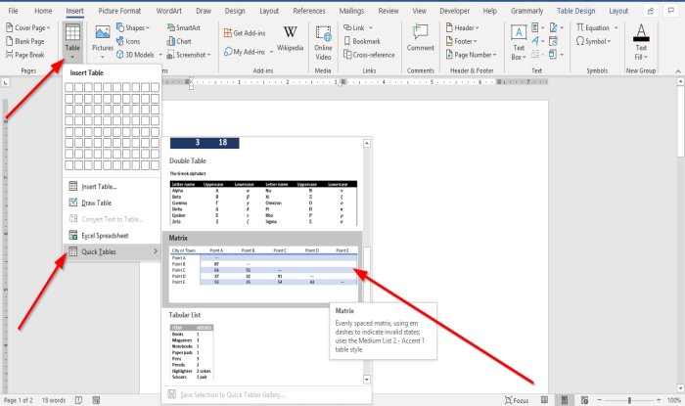Screen dimensions: 685x406
Task: Switch to the Picture Format tab
Action: [x=119, y=11]
